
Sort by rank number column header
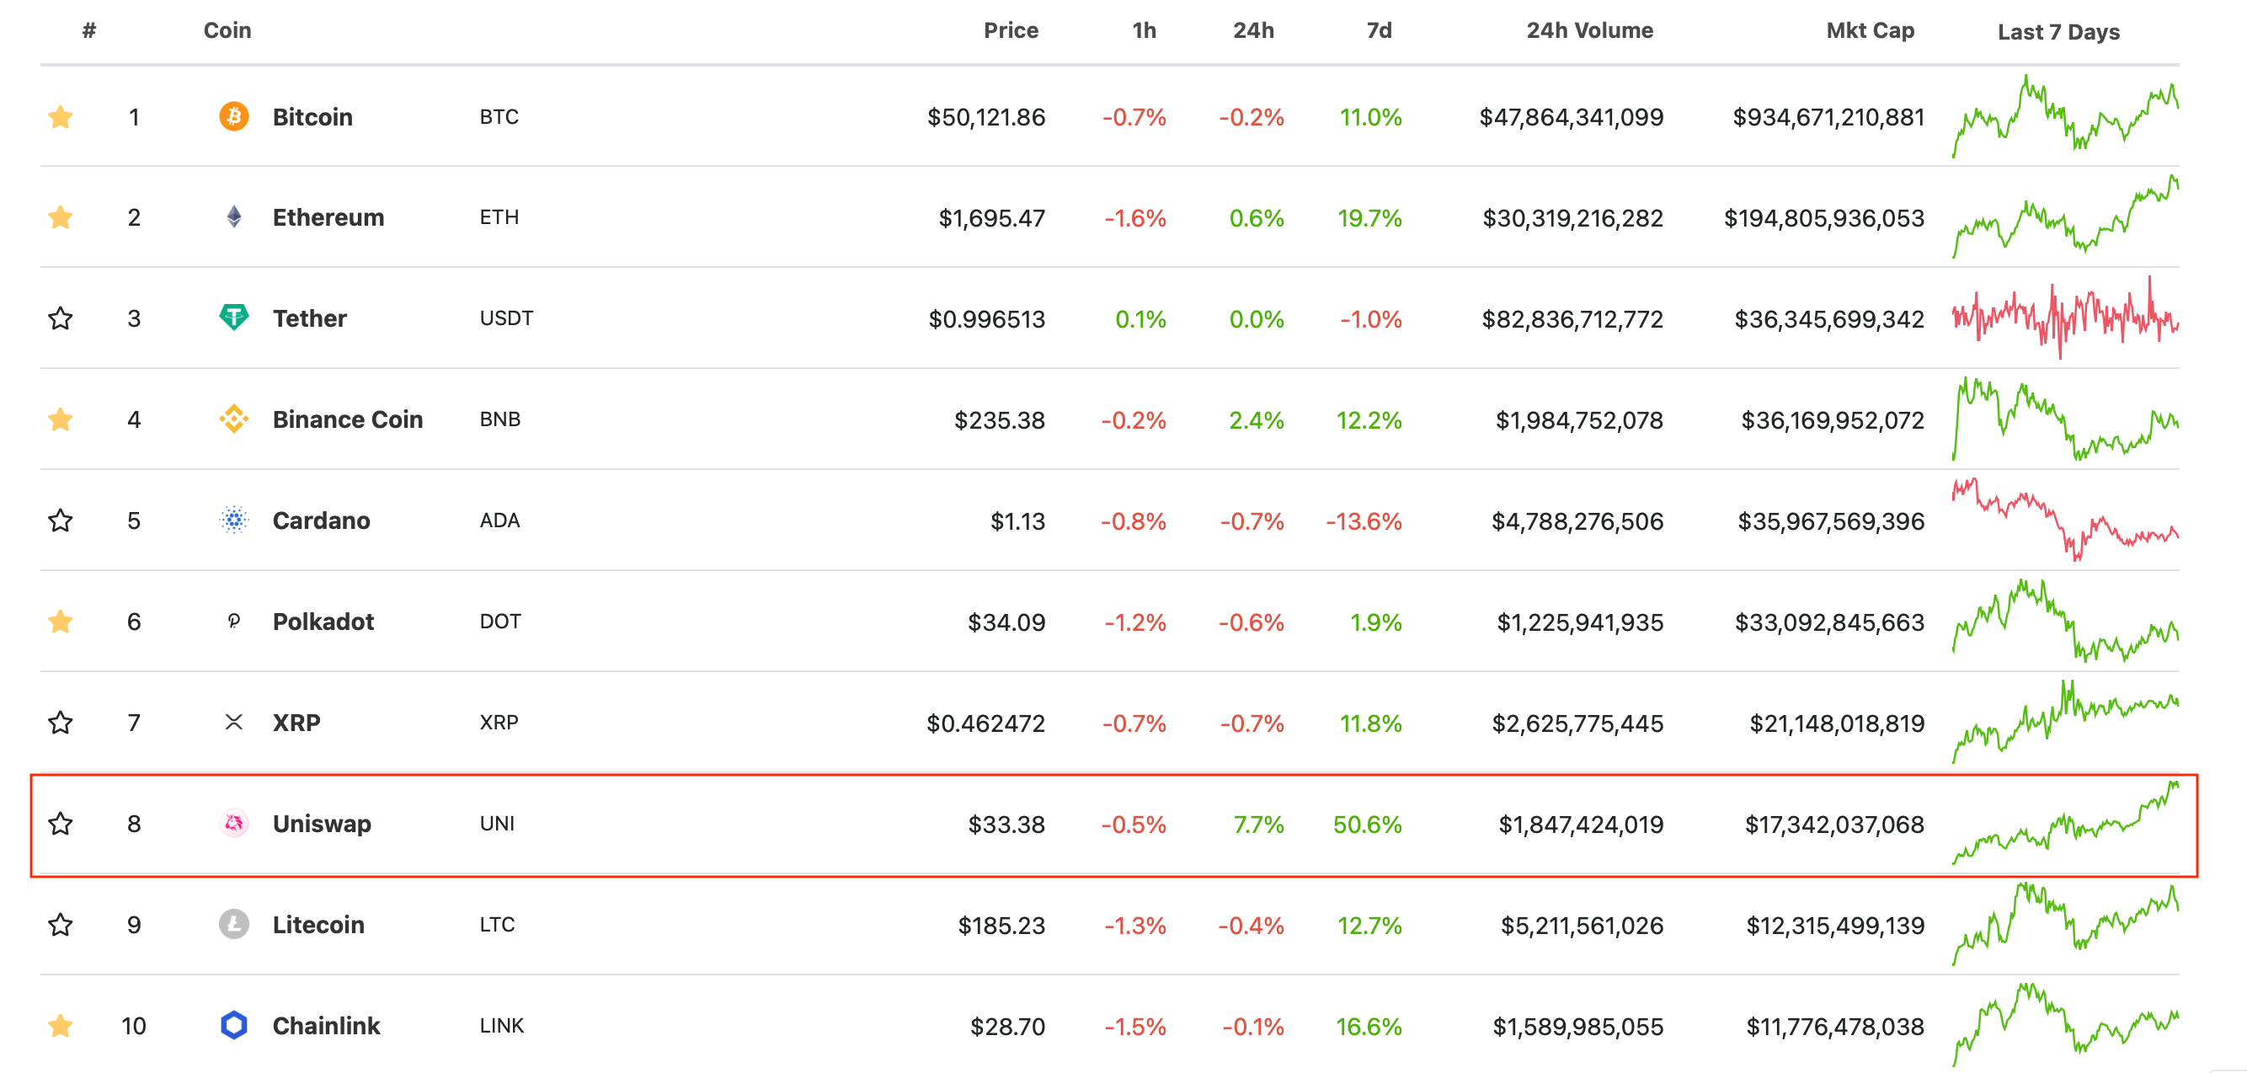coord(89,30)
